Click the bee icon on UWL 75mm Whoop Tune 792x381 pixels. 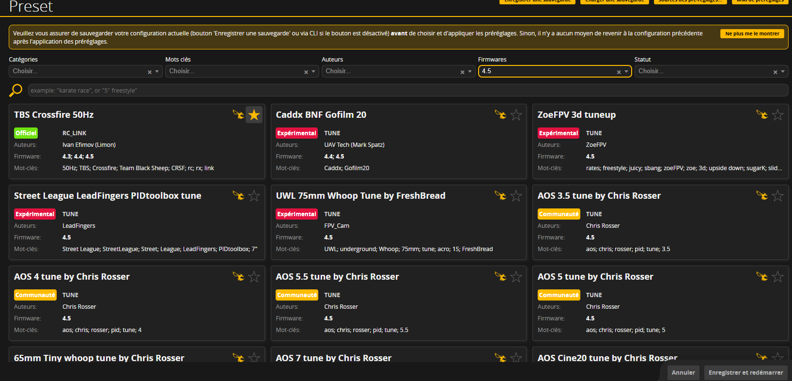coord(500,195)
